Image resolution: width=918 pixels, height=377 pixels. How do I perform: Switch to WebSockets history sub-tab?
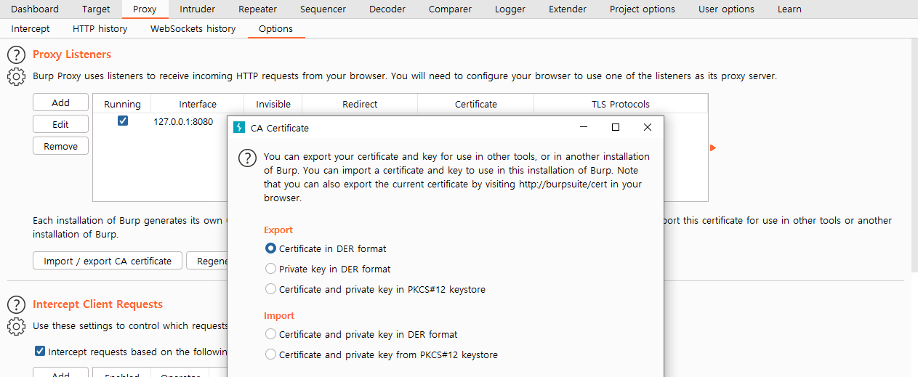[193, 29]
